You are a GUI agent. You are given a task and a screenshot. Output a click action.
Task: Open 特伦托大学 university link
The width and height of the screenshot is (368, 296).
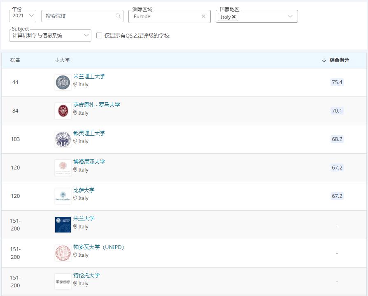86,275
